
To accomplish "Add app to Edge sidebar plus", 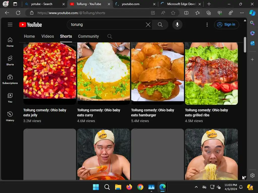I will 252,59.
